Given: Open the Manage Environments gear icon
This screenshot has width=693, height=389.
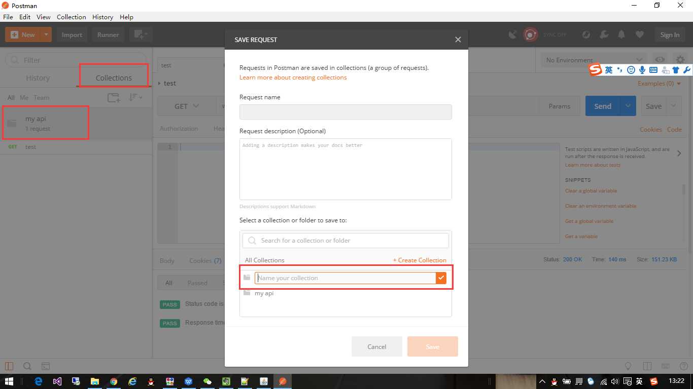Looking at the screenshot, I should click(679, 60).
